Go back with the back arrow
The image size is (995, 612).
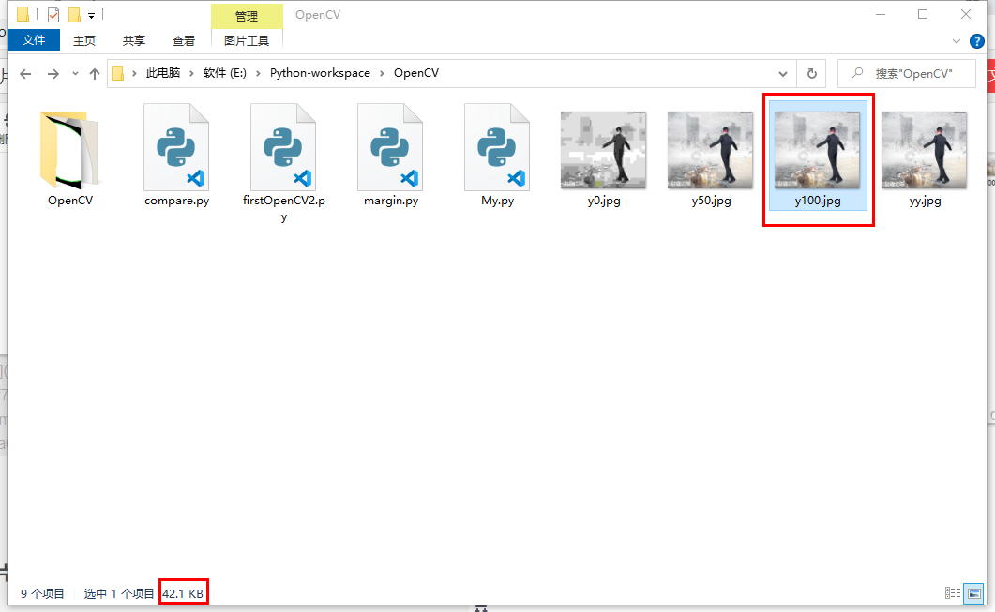click(x=25, y=74)
